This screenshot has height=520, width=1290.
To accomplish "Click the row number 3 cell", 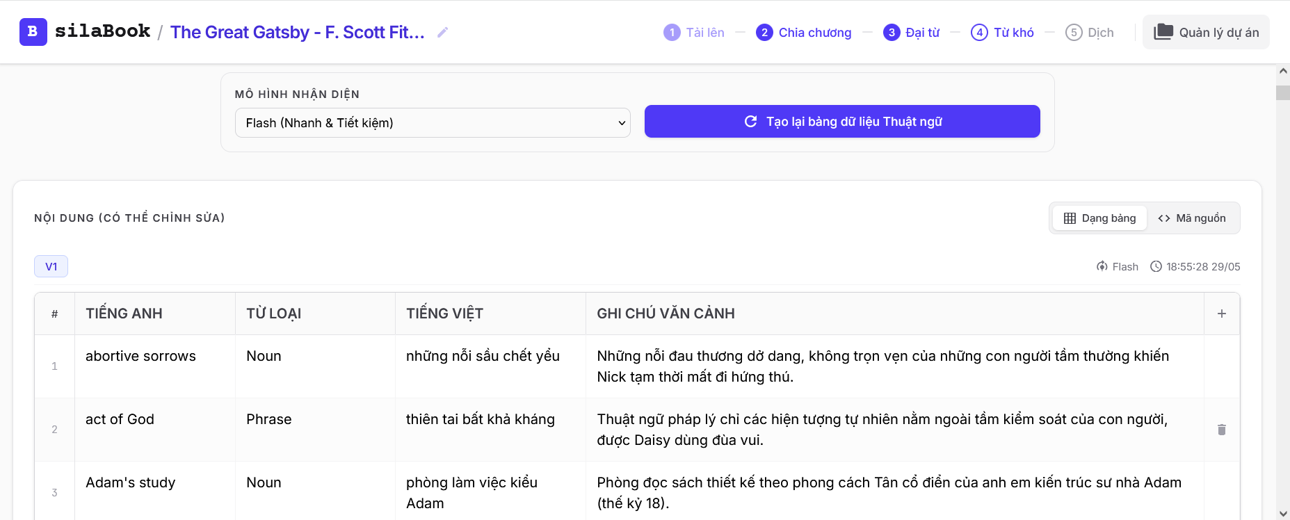I will (54, 492).
